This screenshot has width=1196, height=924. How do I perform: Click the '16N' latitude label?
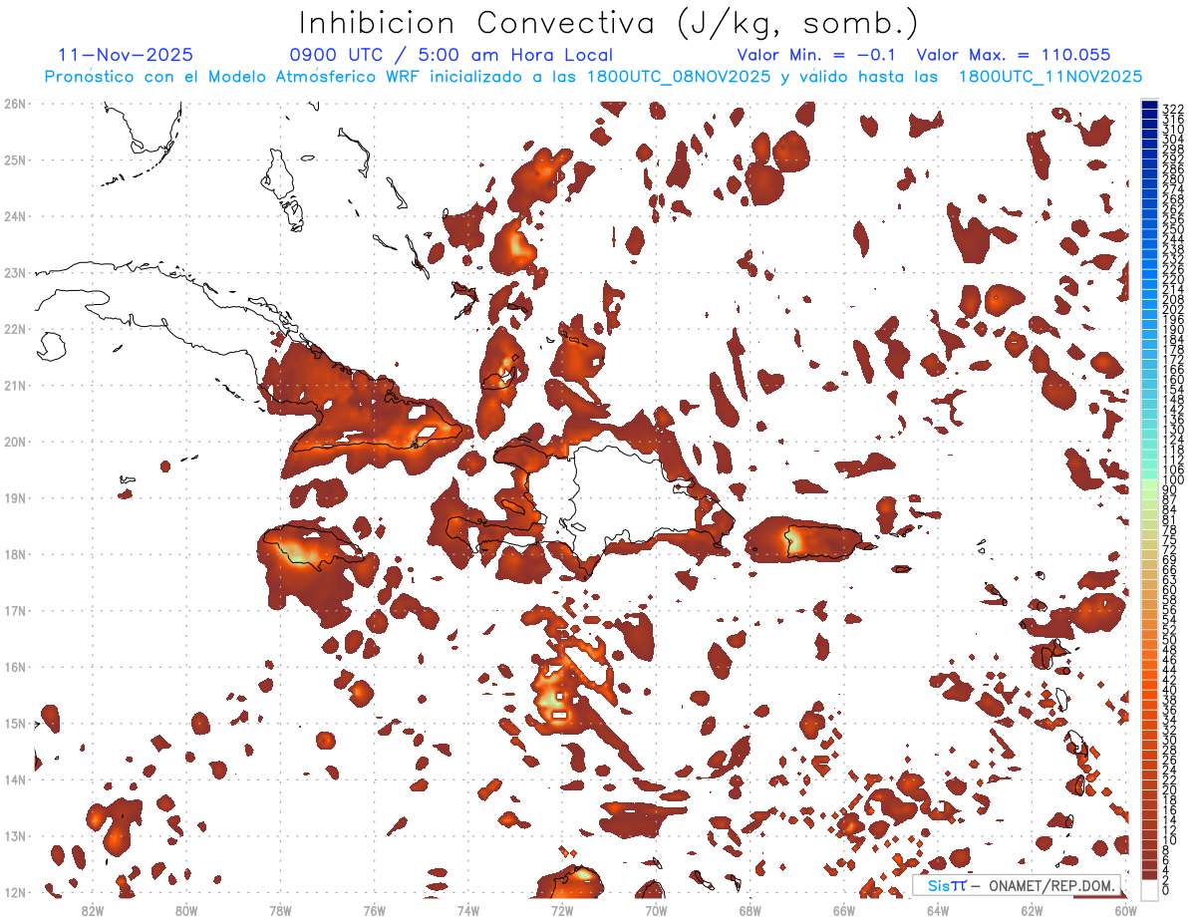click(x=15, y=667)
